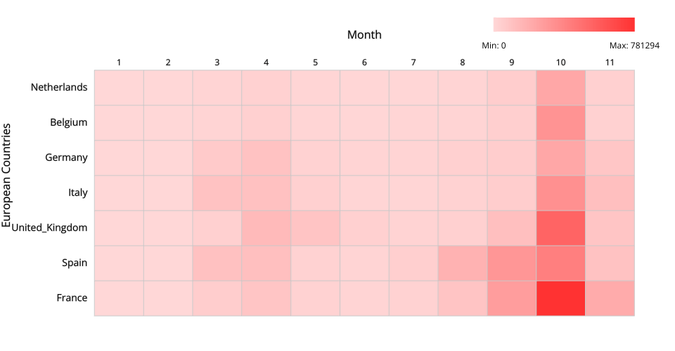
Task: Click the 'Min: 0' legend label
Action: pos(494,46)
